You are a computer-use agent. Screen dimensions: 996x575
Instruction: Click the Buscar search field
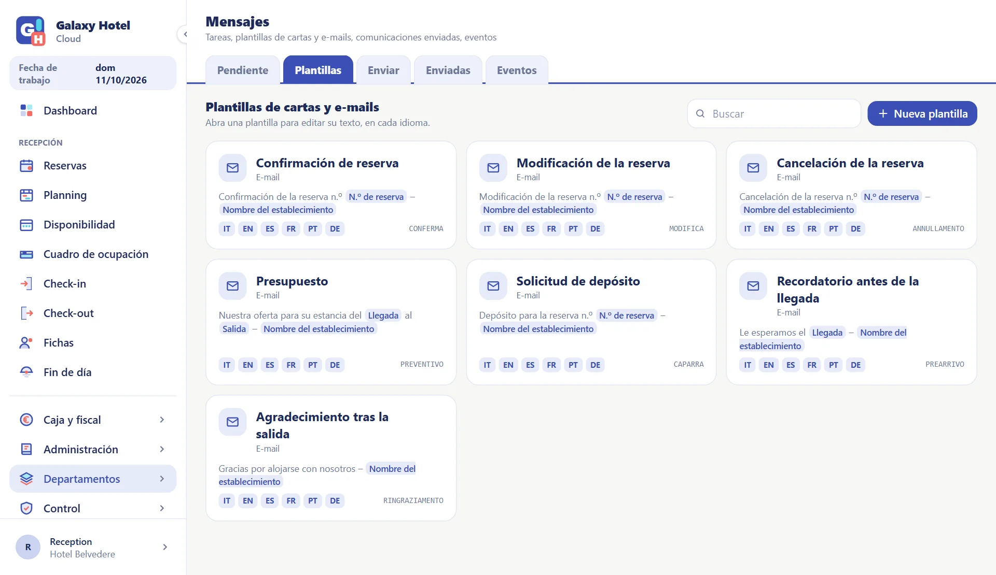point(774,113)
